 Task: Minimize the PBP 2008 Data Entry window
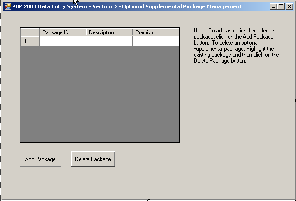tap(273, 6)
